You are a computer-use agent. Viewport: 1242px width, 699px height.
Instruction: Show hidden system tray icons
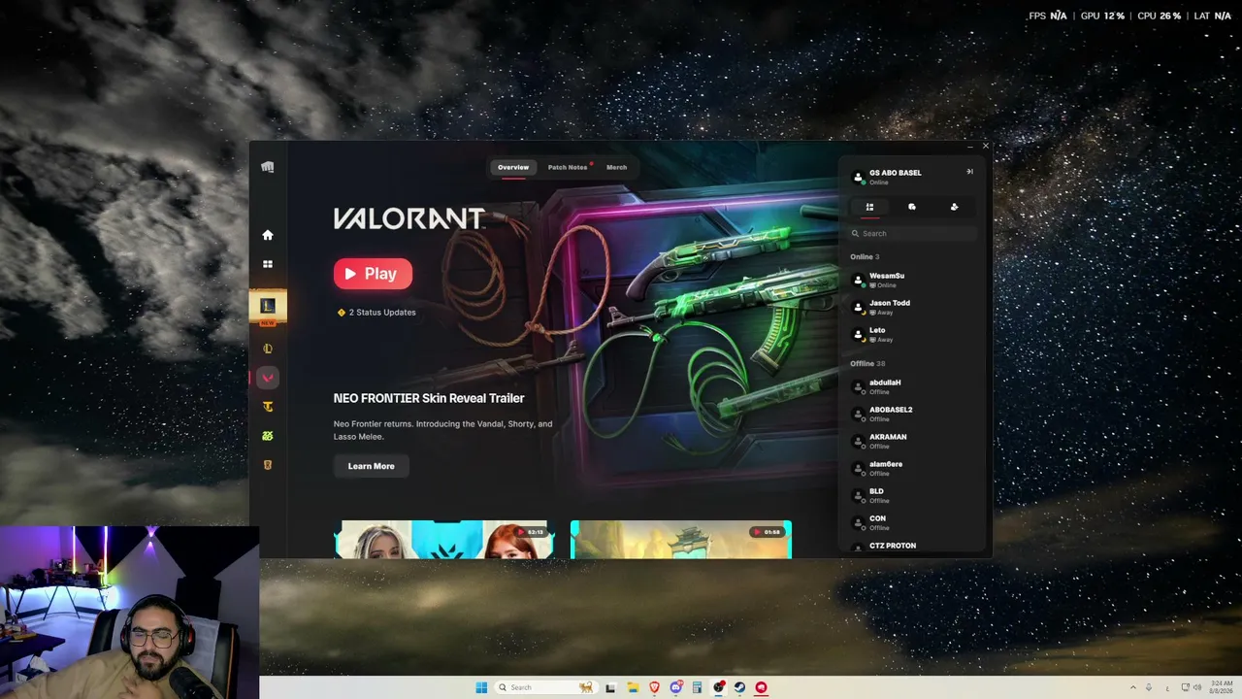pyautogui.click(x=1131, y=687)
